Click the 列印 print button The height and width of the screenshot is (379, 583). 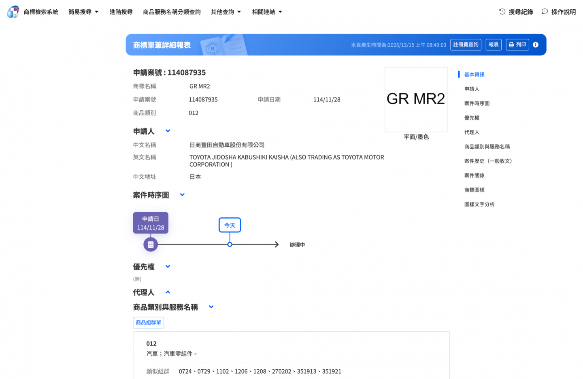[517, 45]
